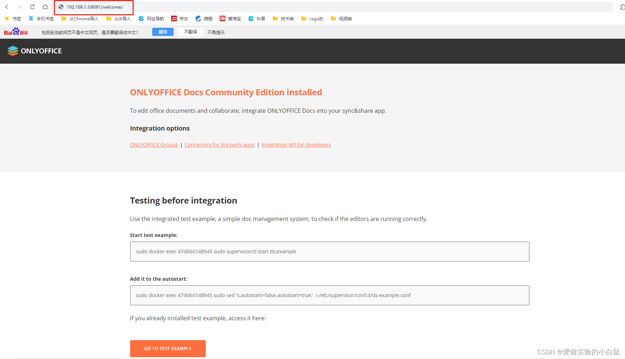
Task: Open the 携程 bookmark
Action: click(204, 19)
